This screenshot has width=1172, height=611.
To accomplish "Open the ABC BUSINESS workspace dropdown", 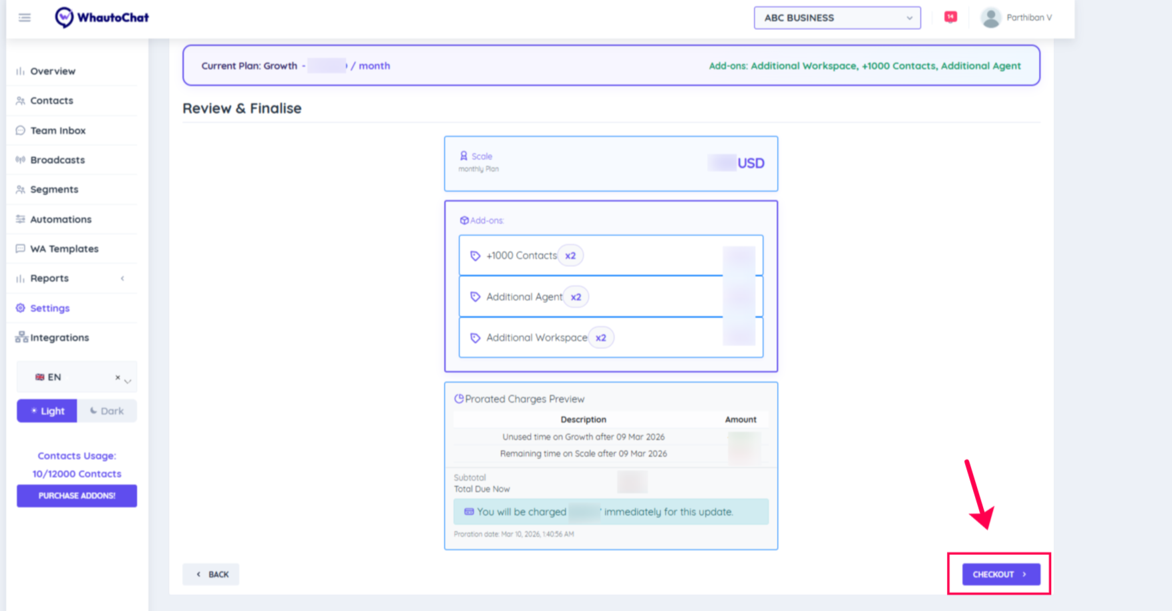I will click(x=837, y=18).
